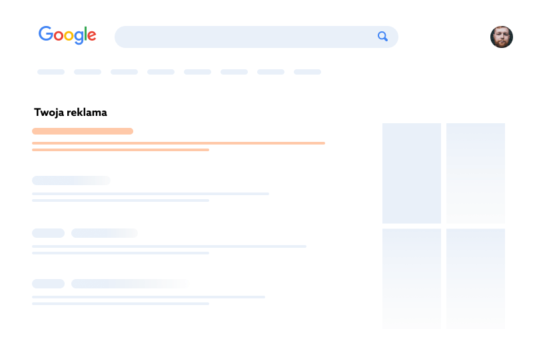Focus the Google search input field
Viewport: 533px width, 355px height.
(257, 37)
